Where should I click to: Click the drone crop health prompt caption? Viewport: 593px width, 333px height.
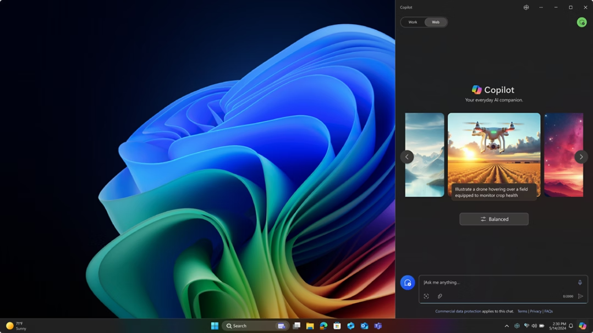click(494, 192)
